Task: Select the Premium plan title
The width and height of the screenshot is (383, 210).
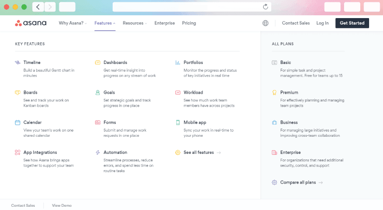Action: click(289, 93)
